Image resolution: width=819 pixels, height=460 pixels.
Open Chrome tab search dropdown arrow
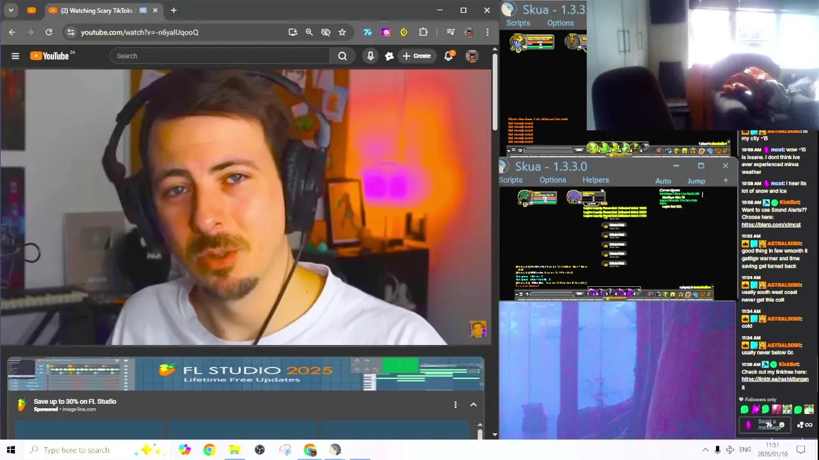tap(11, 10)
